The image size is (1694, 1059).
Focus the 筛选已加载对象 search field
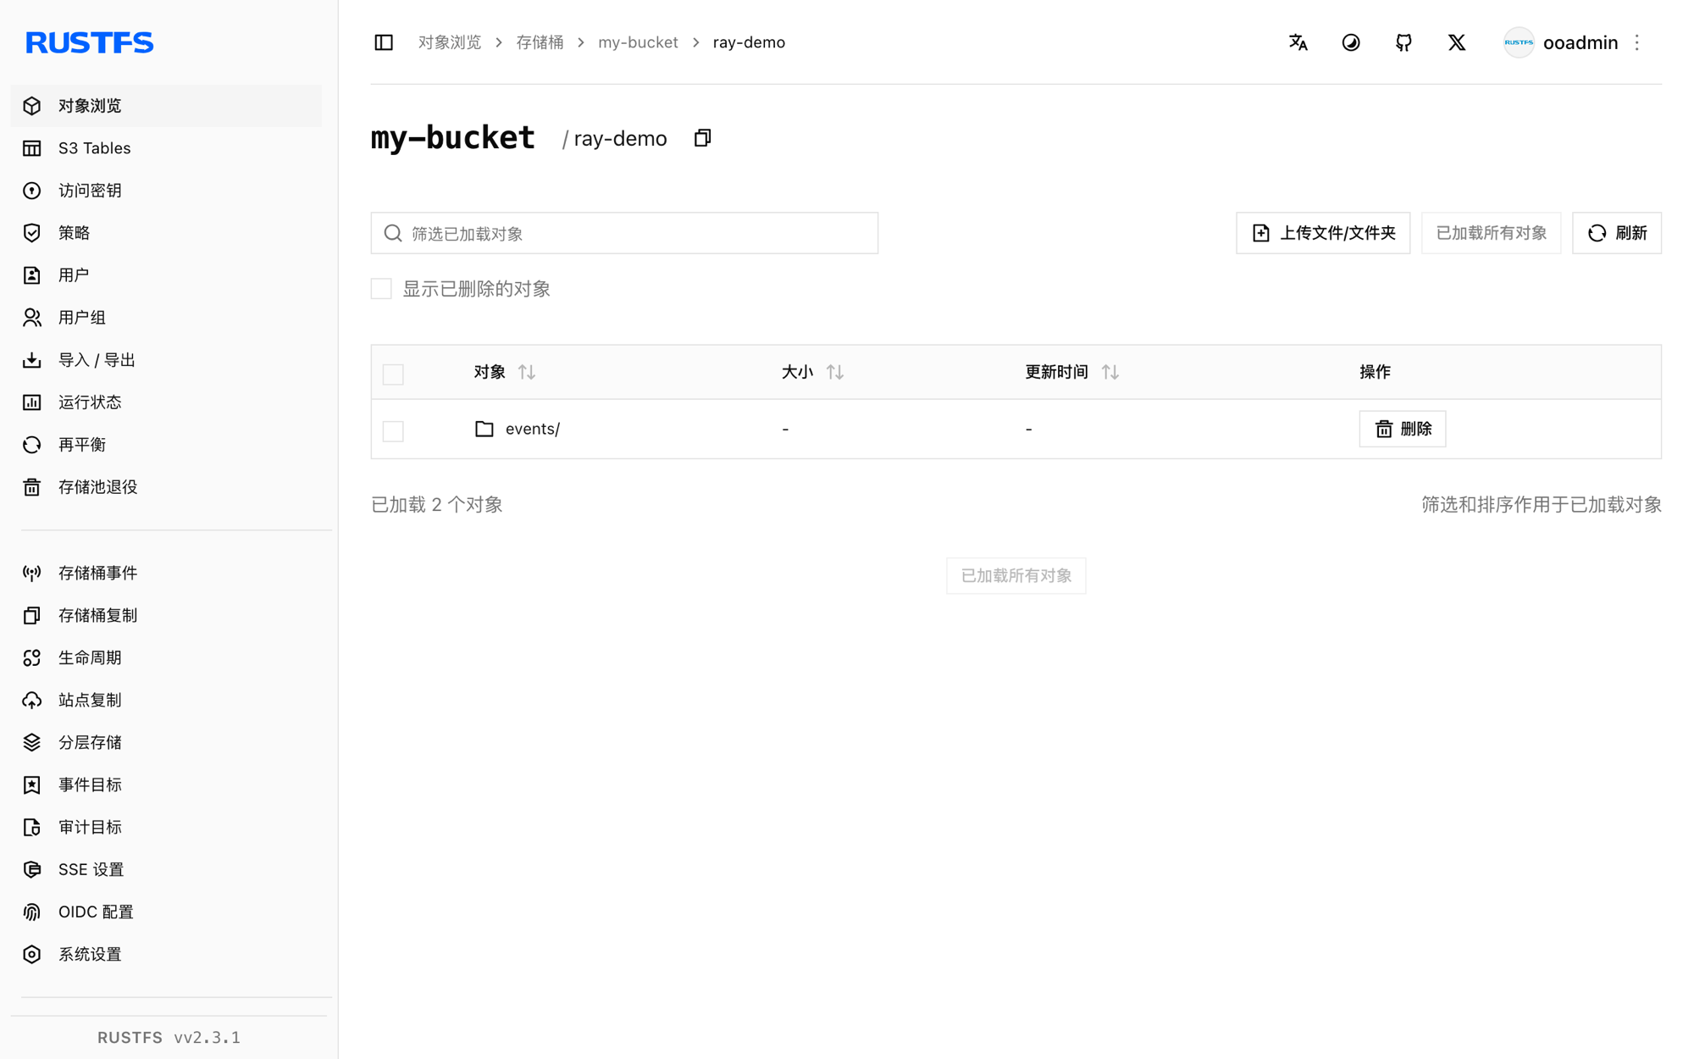[624, 233]
